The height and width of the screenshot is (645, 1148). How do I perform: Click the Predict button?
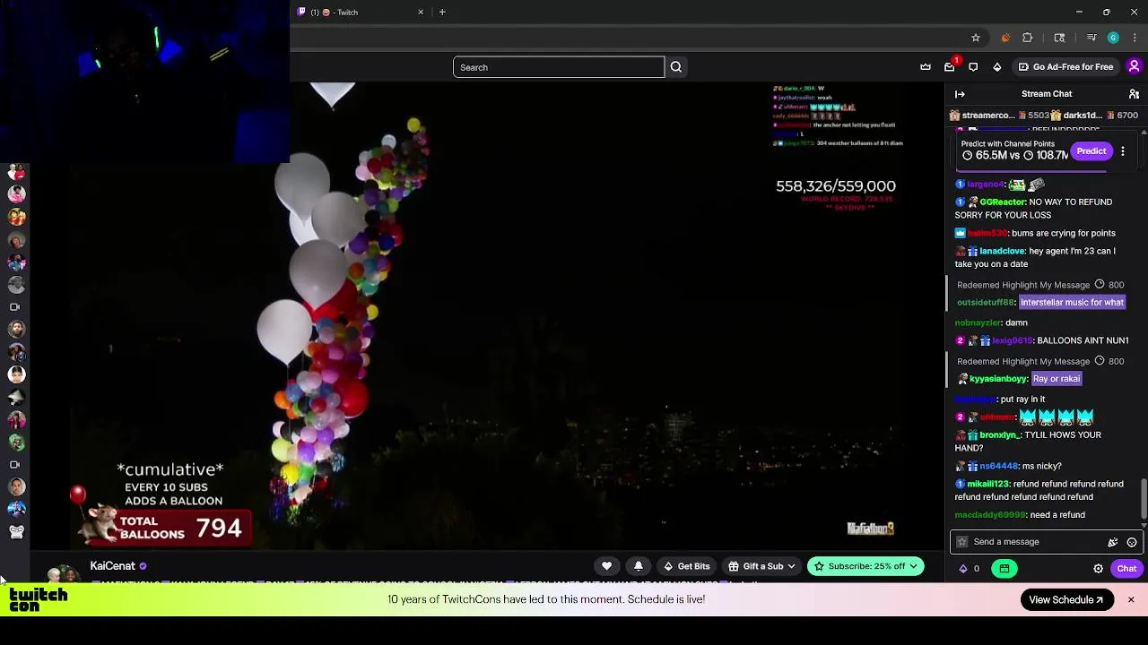pyautogui.click(x=1091, y=151)
